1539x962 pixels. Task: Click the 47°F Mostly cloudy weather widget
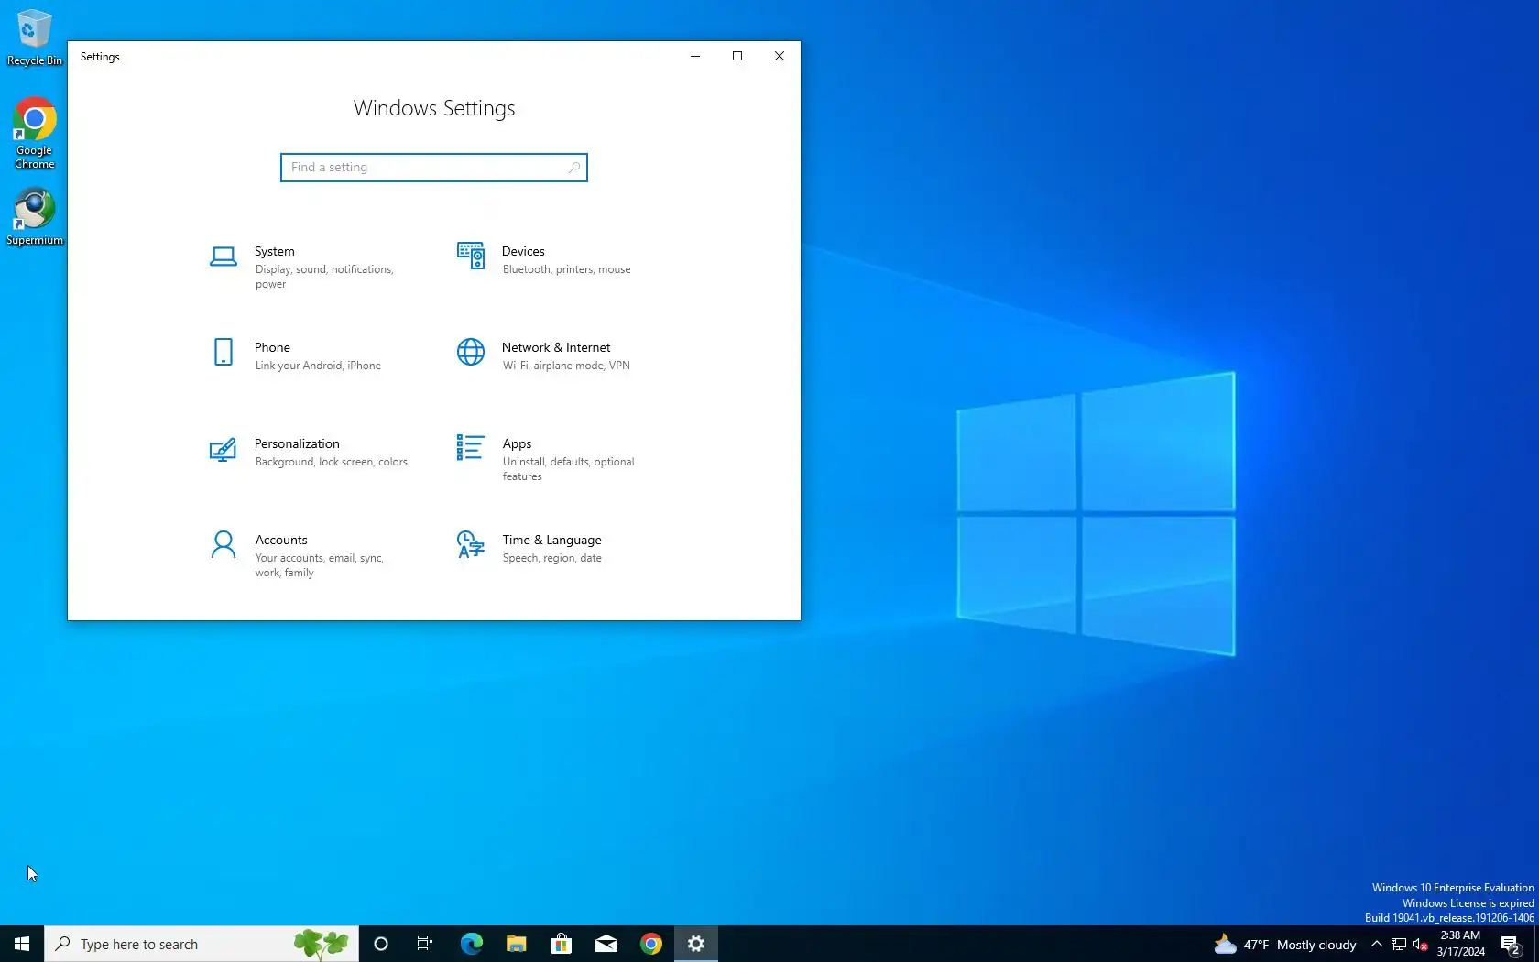(1284, 944)
